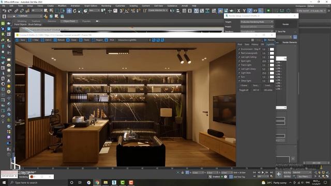Open the Rendering menu

[x=106, y=6]
